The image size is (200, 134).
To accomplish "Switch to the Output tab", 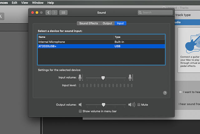I will tap(107, 23).
